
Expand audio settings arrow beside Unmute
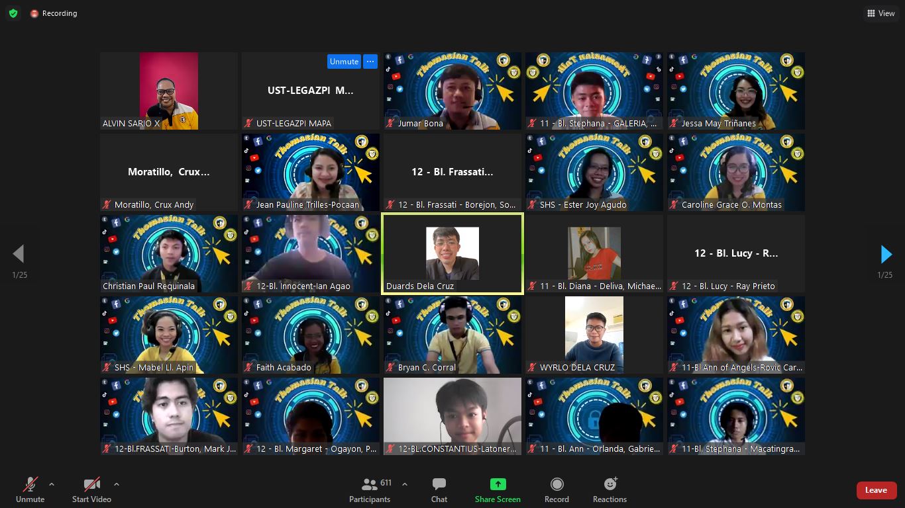(x=52, y=484)
